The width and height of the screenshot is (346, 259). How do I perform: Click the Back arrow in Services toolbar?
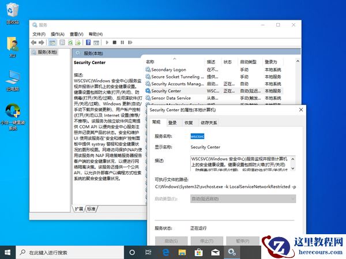click(33, 42)
